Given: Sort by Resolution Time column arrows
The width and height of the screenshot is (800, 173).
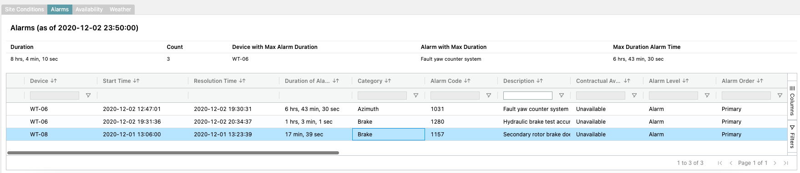Looking at the screenshot, I should [x=243, y=81].
